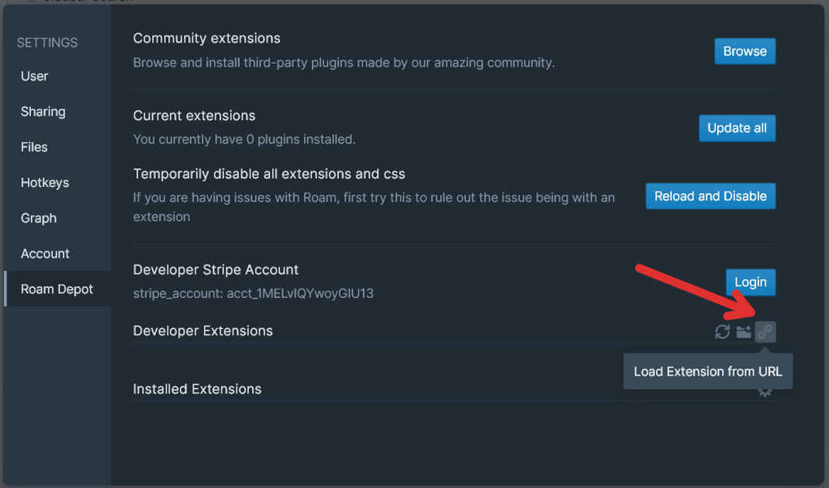Log in to Developer Stripe Account
The image size is (829, 488).
click(x=750, y=282)
